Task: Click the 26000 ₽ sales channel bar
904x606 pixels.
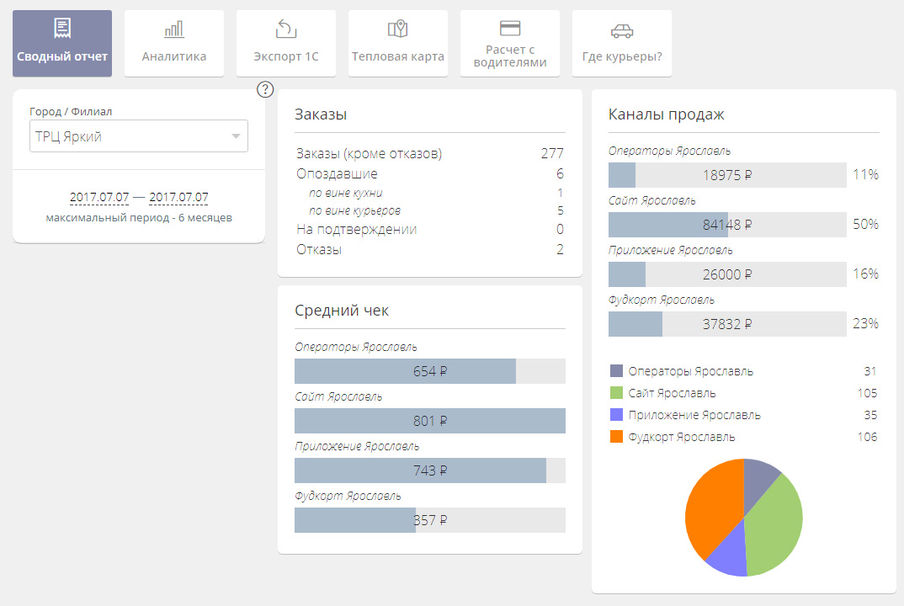Action: (727, 274)
